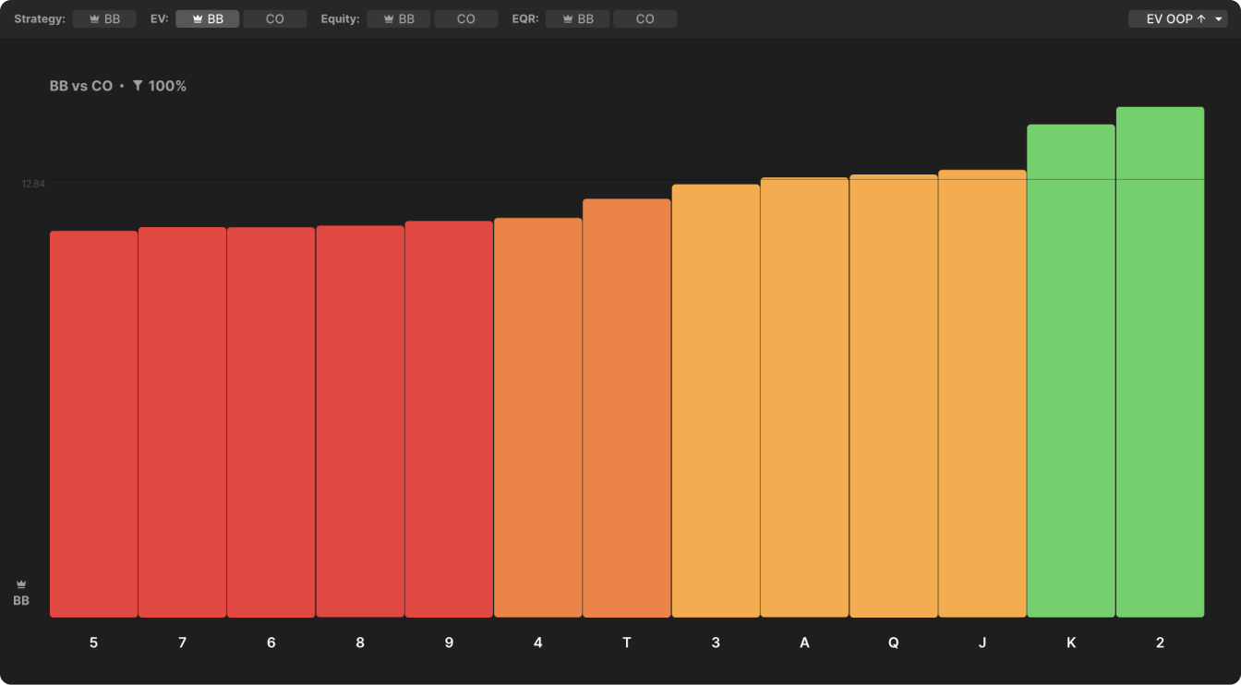
Task: Click the orange bar for card T
Action: [x=626, y=407]
